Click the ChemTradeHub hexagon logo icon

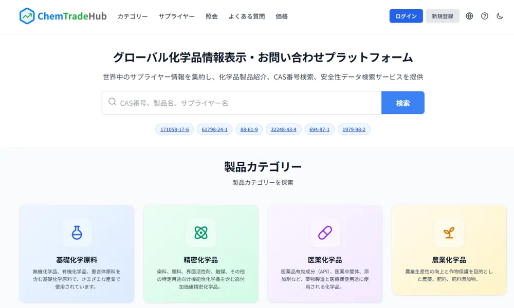tap(27, 16)
